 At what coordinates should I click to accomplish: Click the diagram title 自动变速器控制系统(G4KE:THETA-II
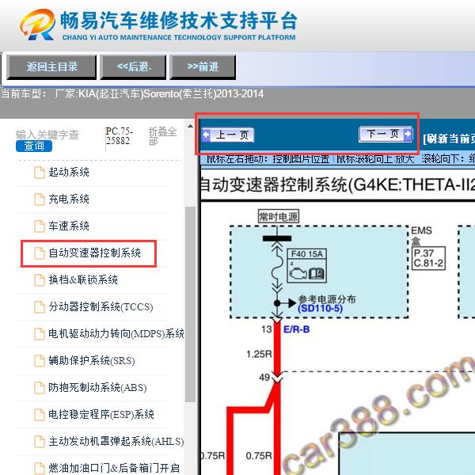(x=337, y=184)
